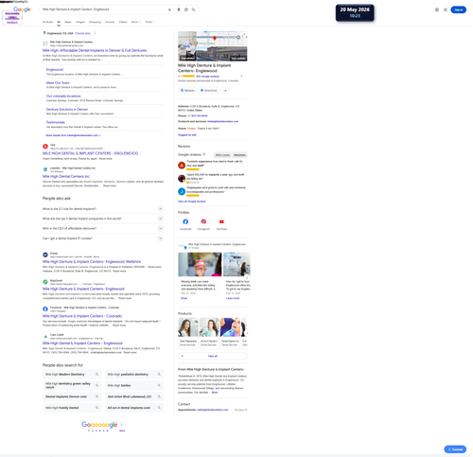Click the Directions button in knowledge panel
Image resolution: width=473 pixels, height=457 pixels.
[x=209, y=91]
